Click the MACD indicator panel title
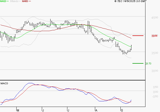 click(x=4, y=83)
